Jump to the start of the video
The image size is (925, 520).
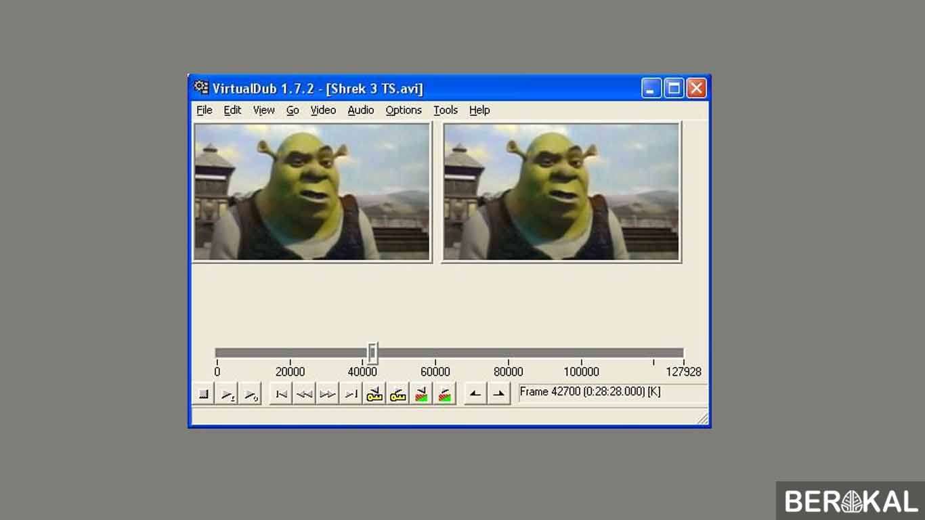point(281,394)
